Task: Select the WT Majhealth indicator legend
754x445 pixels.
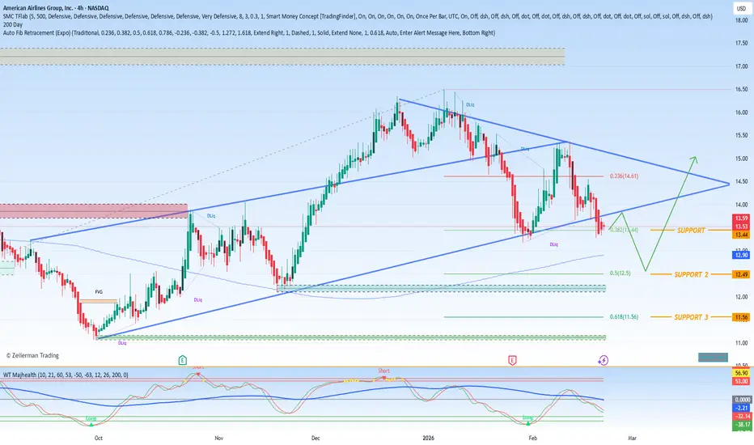Action: point(66,375)
